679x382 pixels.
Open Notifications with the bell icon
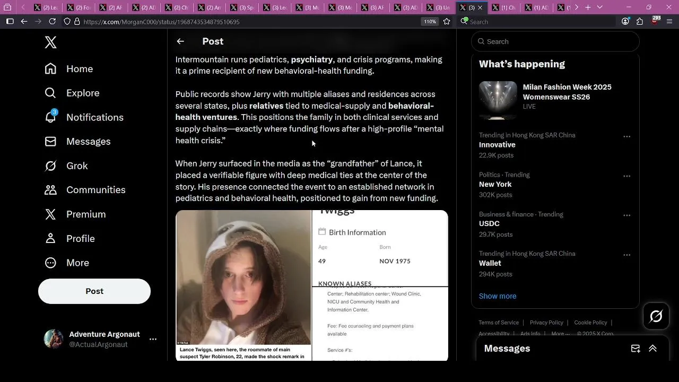[84, 117]
